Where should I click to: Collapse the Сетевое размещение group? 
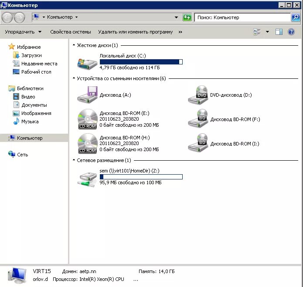point(74,160)
